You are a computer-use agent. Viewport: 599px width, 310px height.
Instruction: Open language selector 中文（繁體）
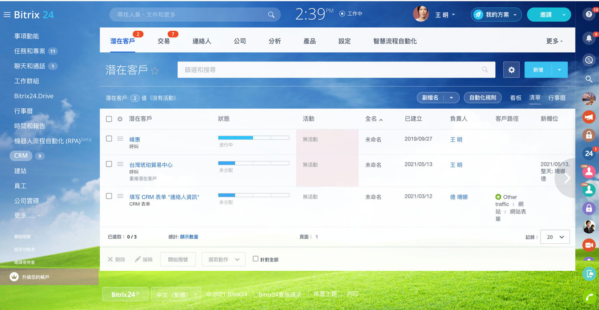pyautogui.click(x=176, y=295)
